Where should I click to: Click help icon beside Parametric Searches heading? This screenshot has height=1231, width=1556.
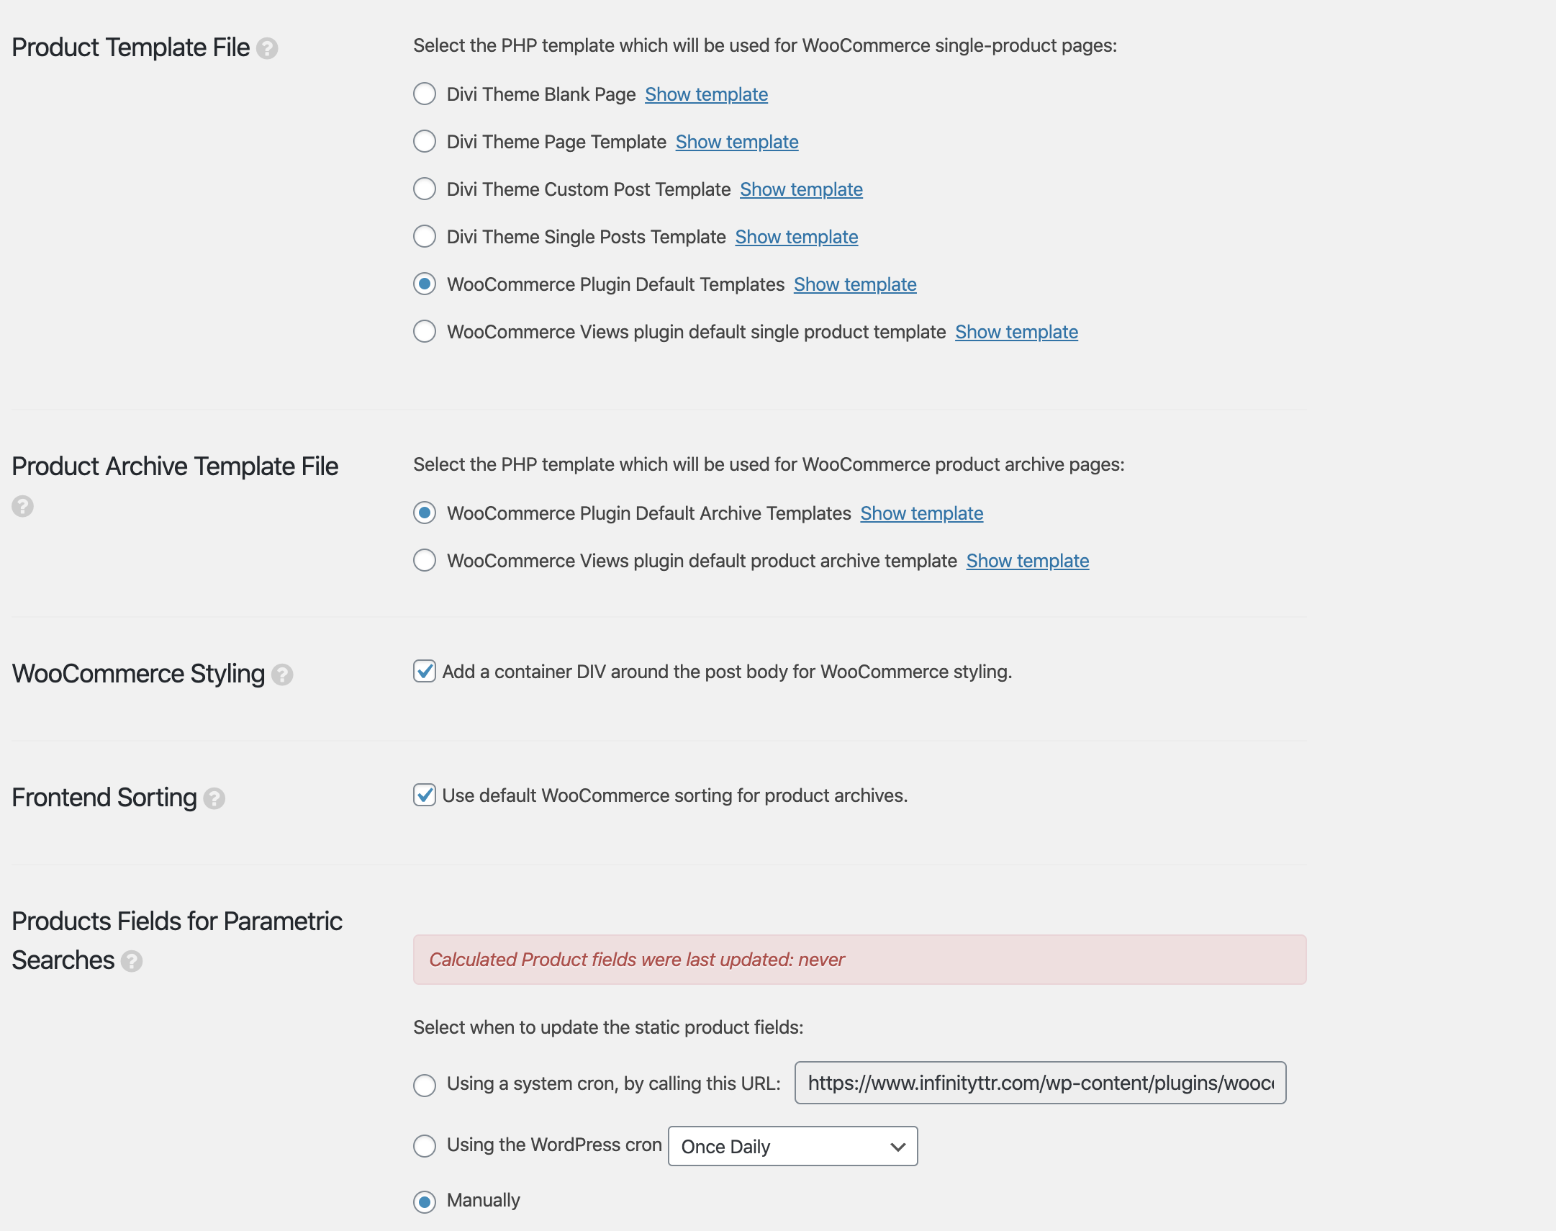click(131, 962)
